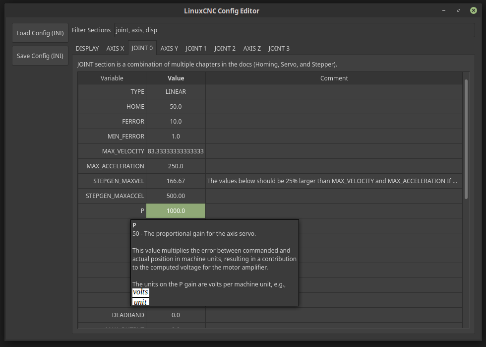Open the JOINT 1 tab
This screenshot has width=486, height=347.
[x=196, y=49]
